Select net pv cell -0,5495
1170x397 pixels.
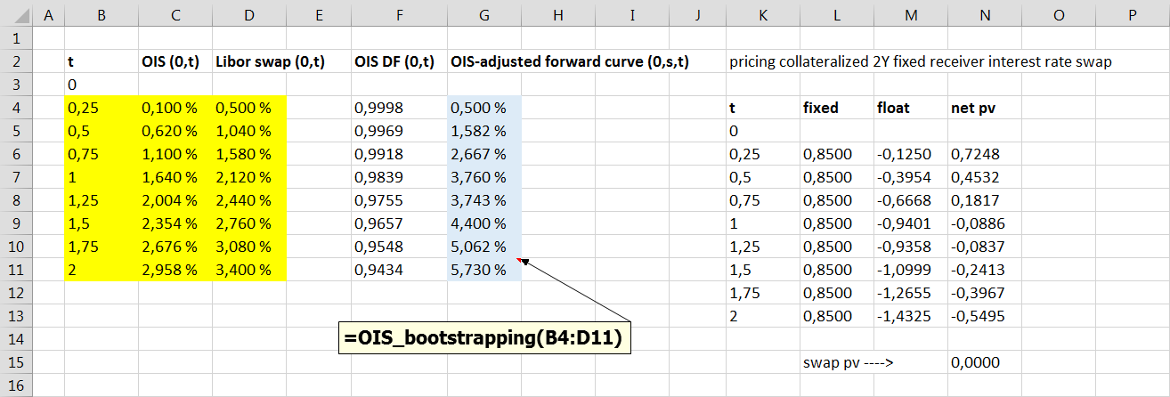[985, 316]
